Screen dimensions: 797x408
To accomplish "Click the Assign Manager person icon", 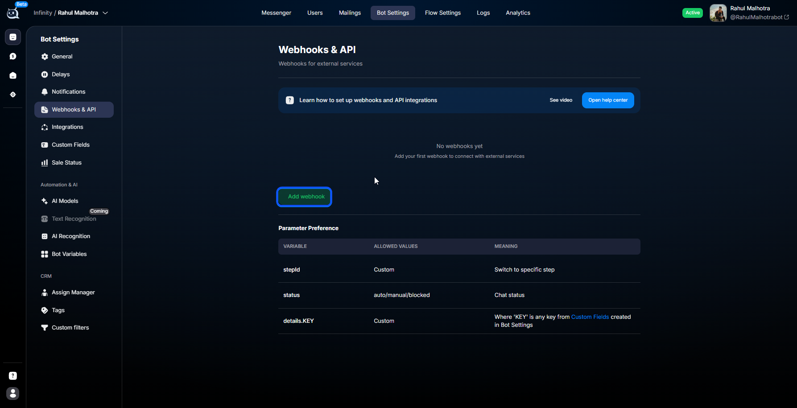I will click(45, 293).
